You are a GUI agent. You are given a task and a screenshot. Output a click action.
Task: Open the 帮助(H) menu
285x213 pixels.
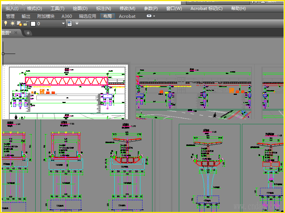(x=238, y=8)
